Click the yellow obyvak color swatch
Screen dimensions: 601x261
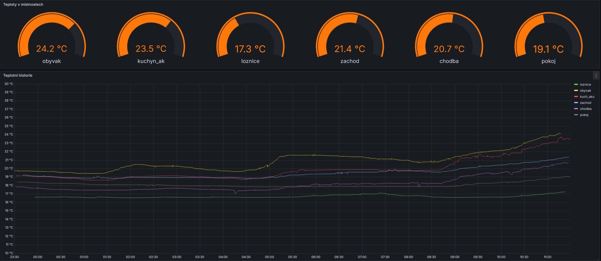tap(576, 91)
